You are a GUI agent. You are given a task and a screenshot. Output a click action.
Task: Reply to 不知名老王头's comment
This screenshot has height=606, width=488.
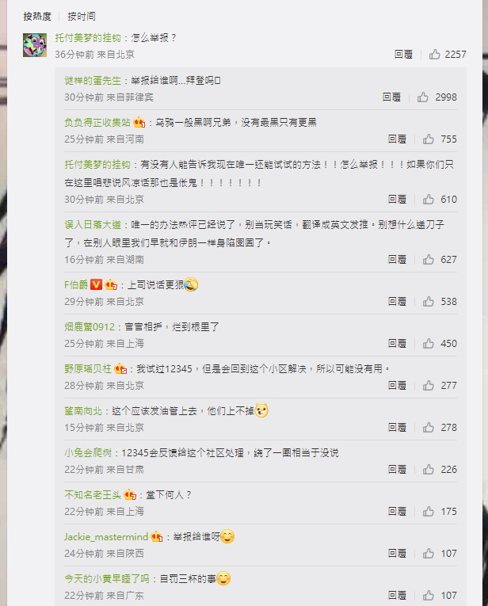coord(397,512)
